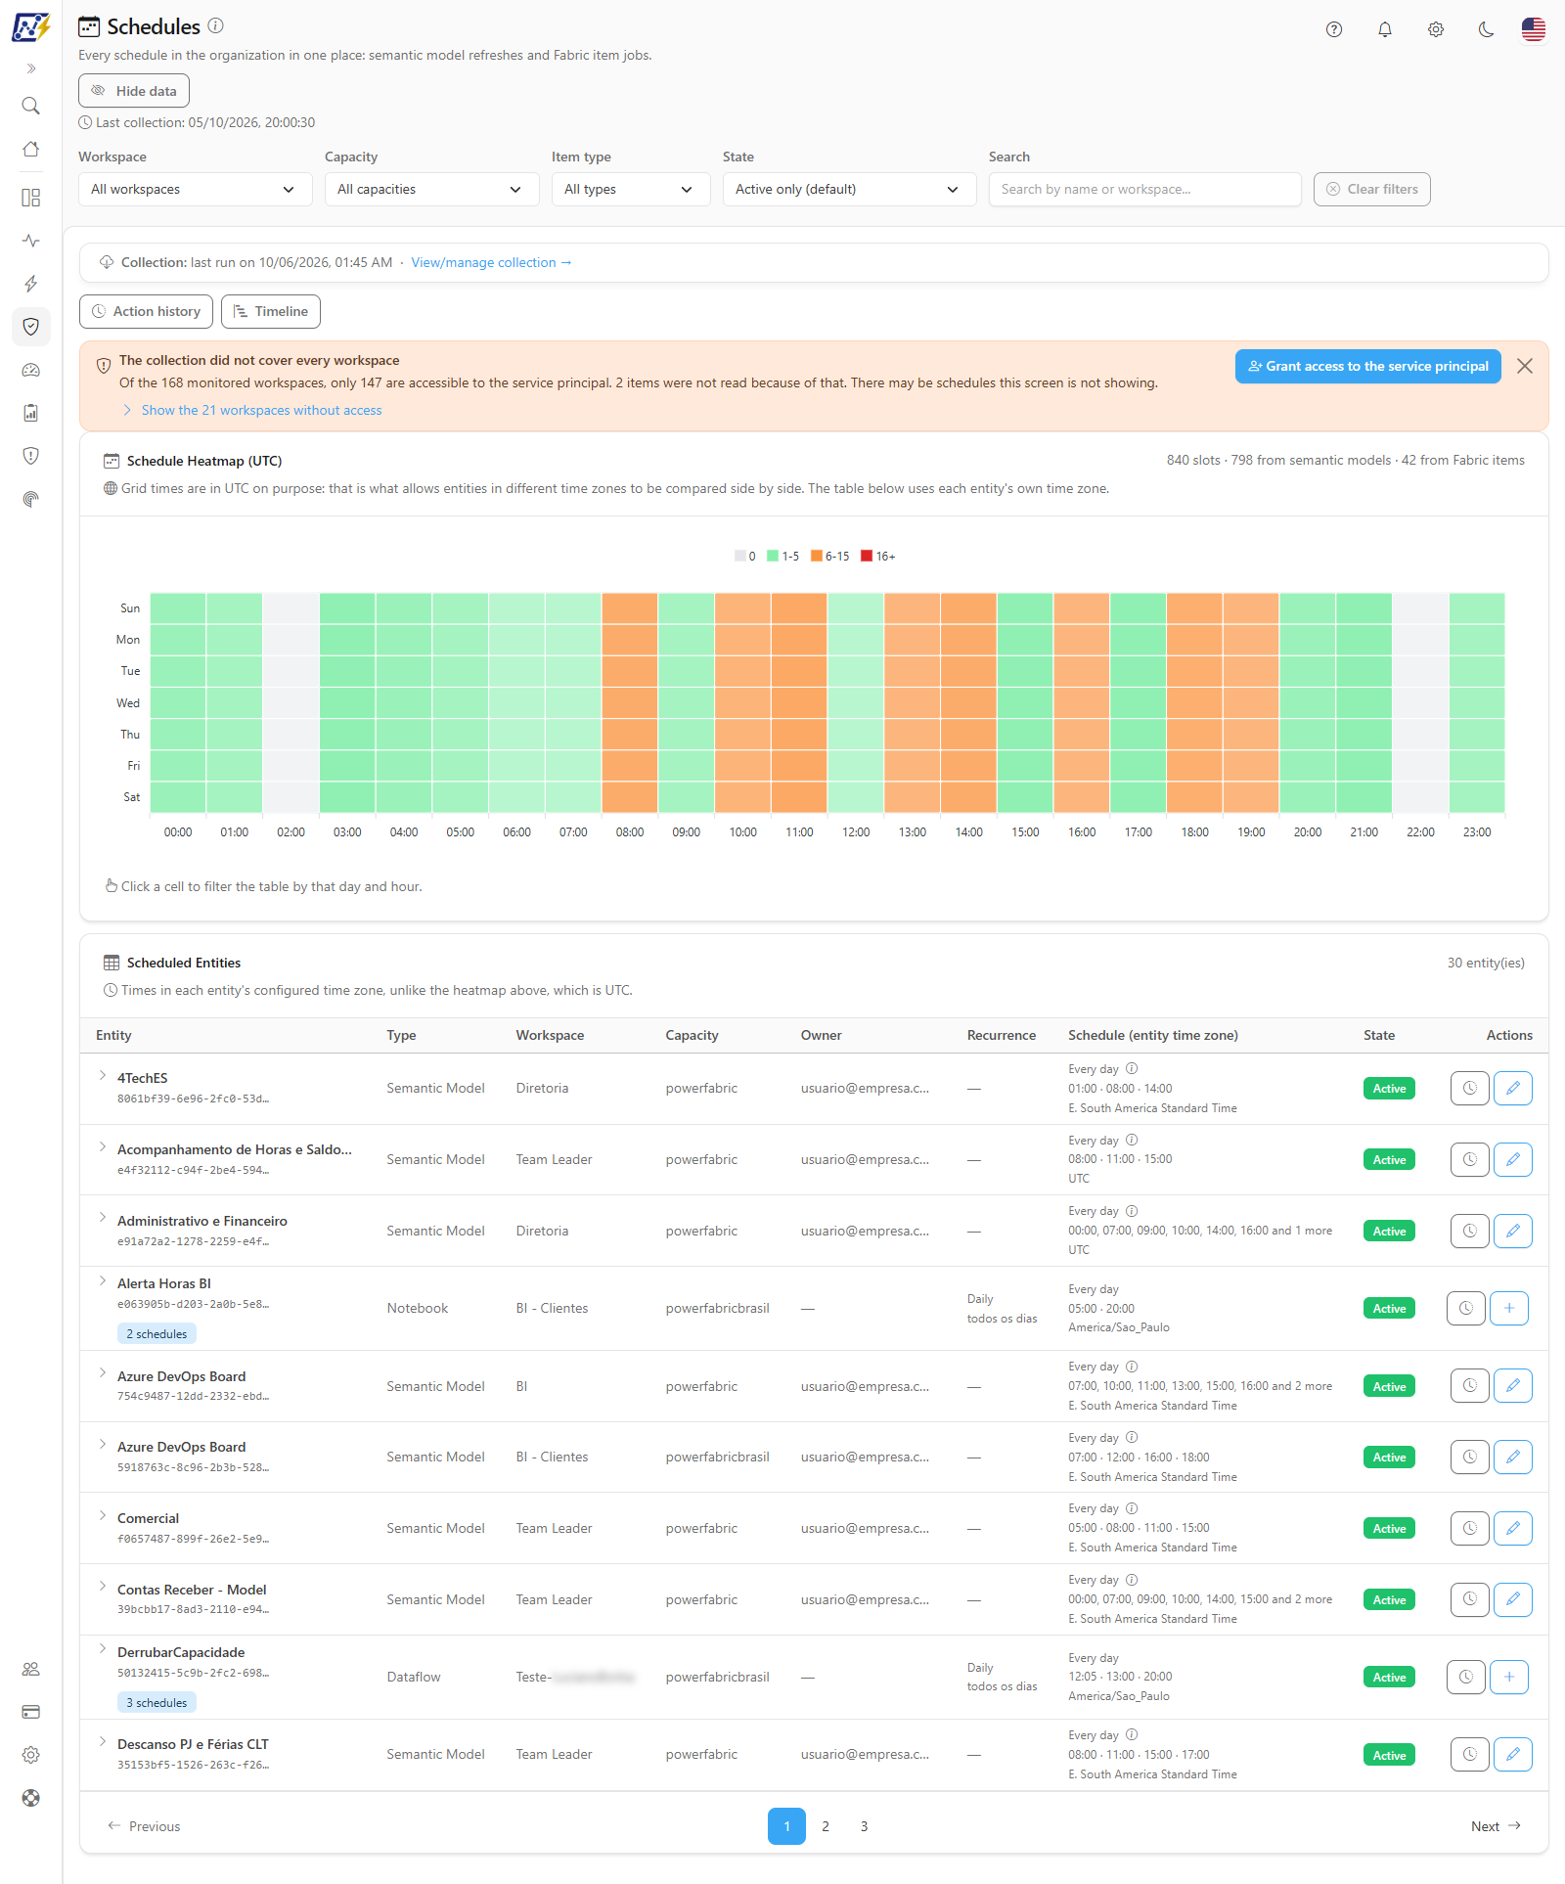Expand the Contas Receber - Model row
This screenshot has height=1884, width=1565.
[103, 1587]
